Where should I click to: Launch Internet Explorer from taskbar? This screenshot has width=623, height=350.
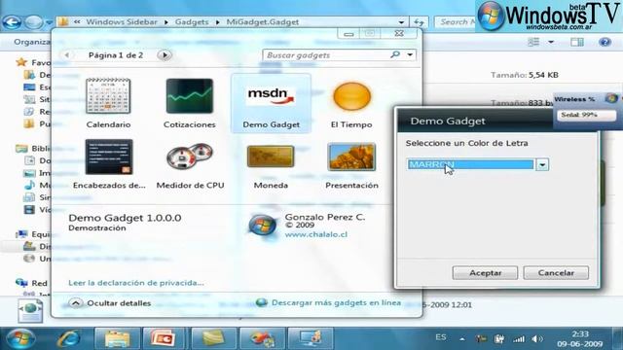tap(69, 339)
